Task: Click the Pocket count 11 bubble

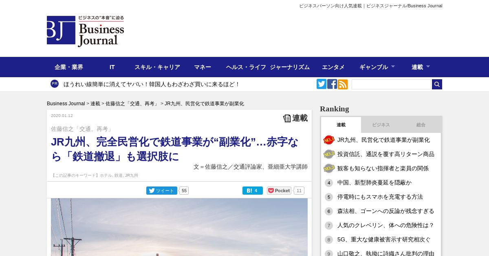Action: (299, 191)
